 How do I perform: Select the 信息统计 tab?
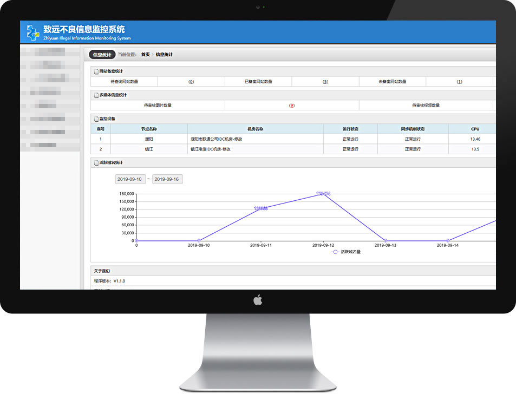point(102,55)
